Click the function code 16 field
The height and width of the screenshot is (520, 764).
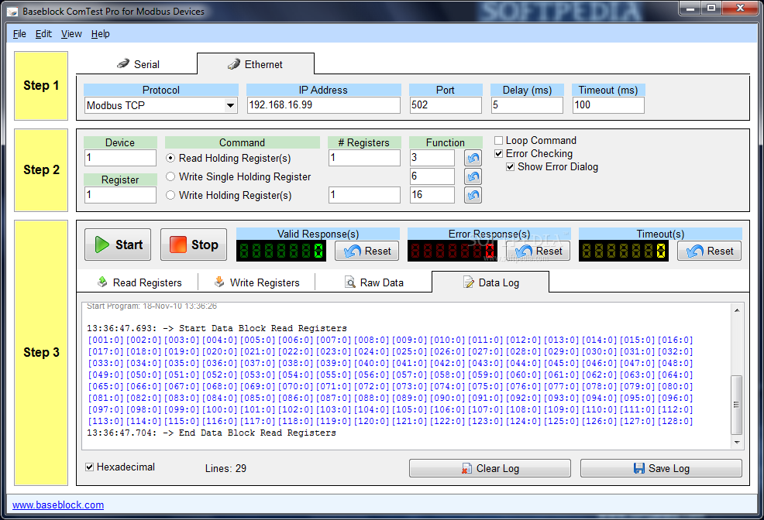tap(432, 194)
